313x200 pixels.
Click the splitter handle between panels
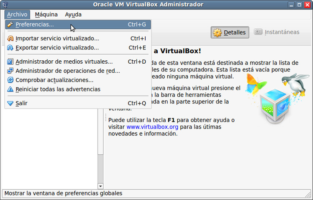click(x=106, y=118)
